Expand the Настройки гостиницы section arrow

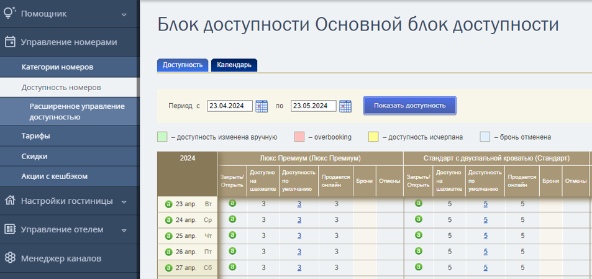click(124, 202)
